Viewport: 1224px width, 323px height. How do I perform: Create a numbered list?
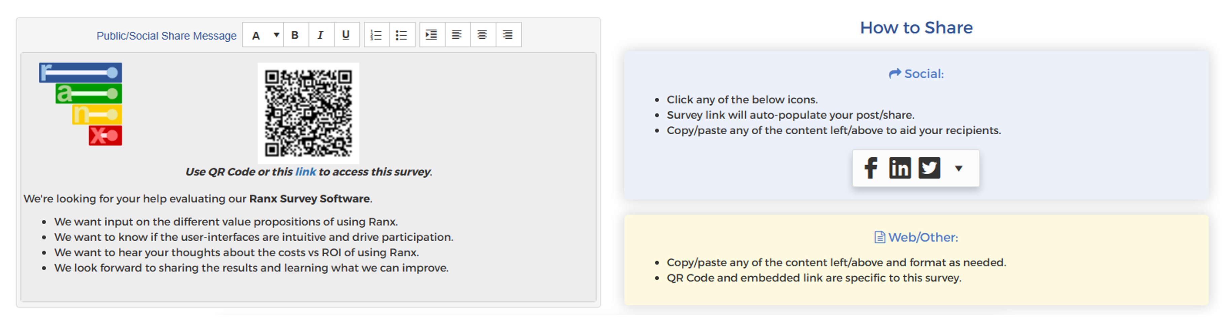376,34
